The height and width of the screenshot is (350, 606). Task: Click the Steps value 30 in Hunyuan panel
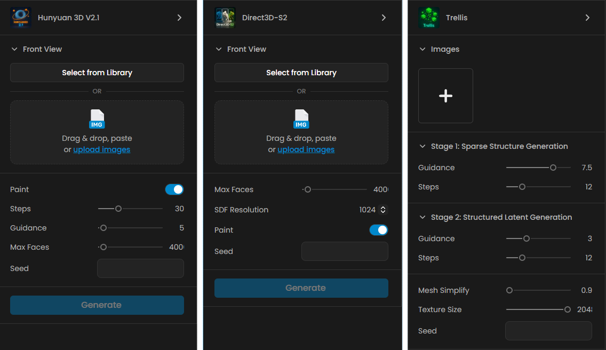[x=179, y=209]
